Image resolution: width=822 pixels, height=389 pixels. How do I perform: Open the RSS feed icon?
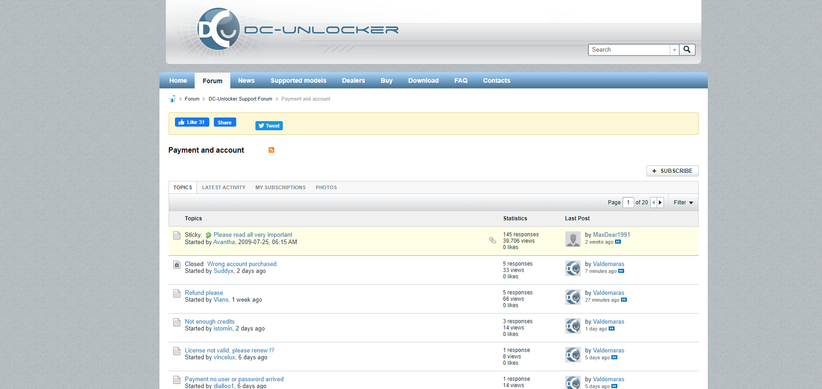coord(271,150)
